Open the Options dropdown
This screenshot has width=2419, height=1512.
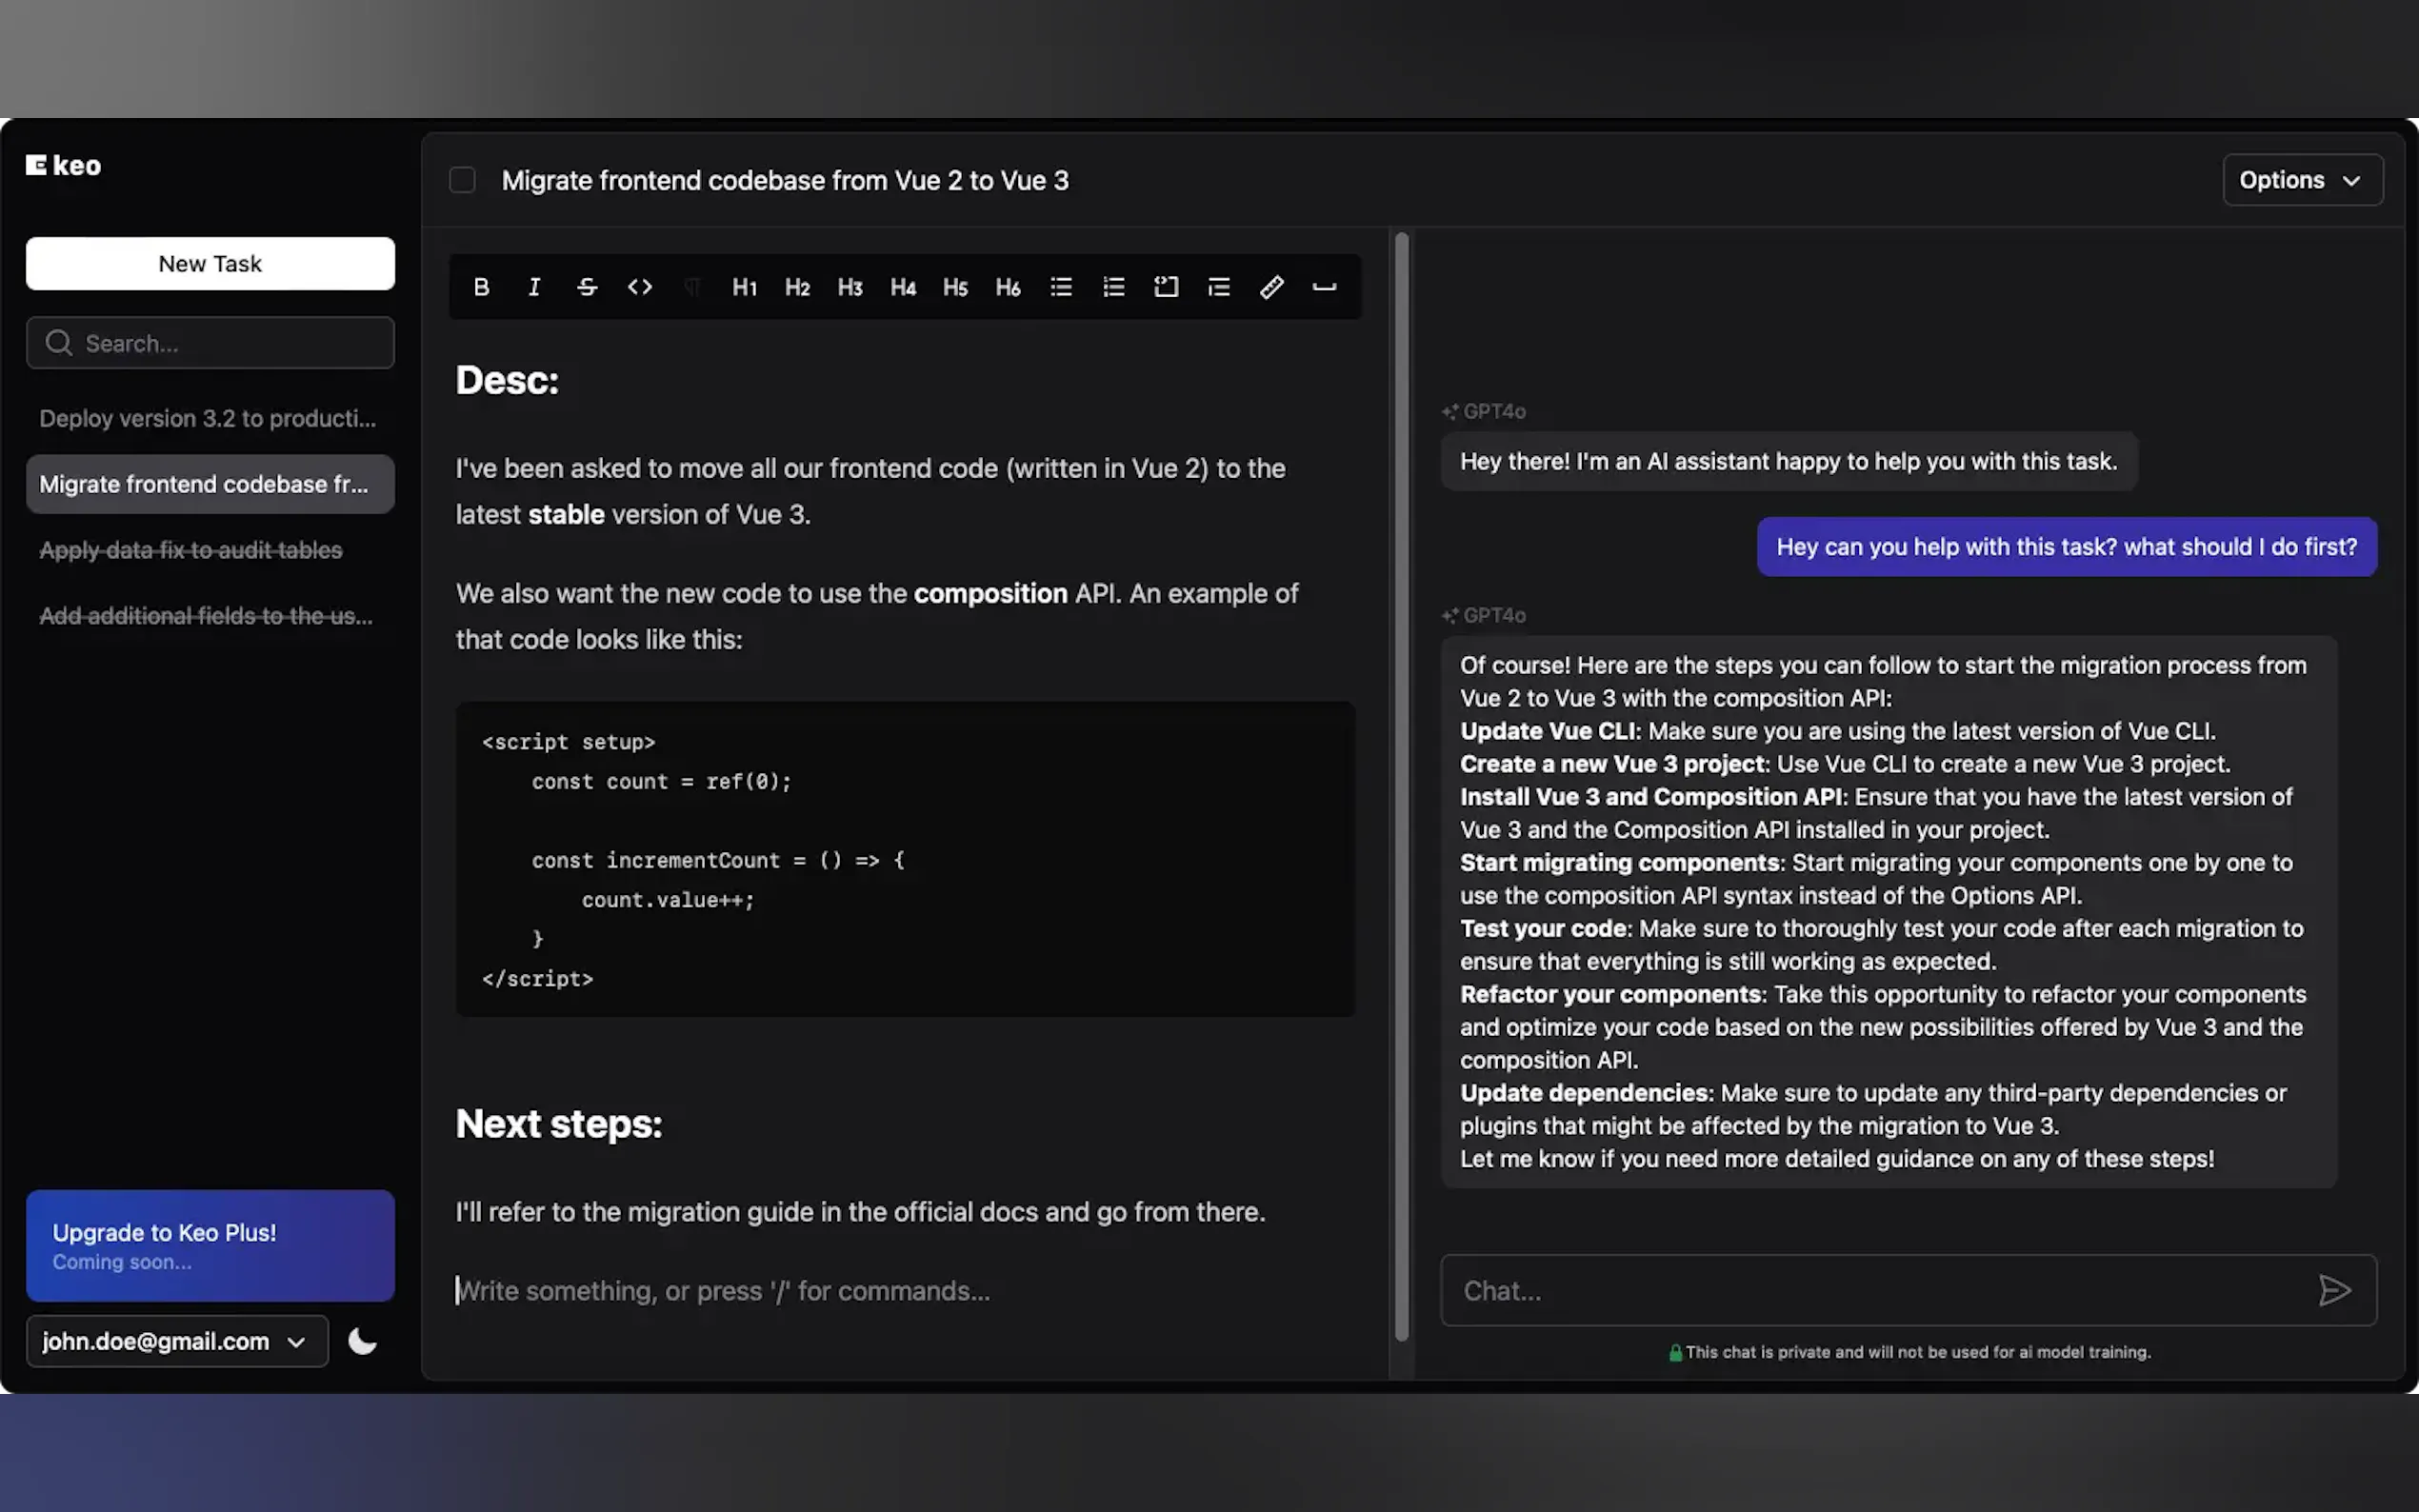pyautogui.click(x=2301, y=180)
